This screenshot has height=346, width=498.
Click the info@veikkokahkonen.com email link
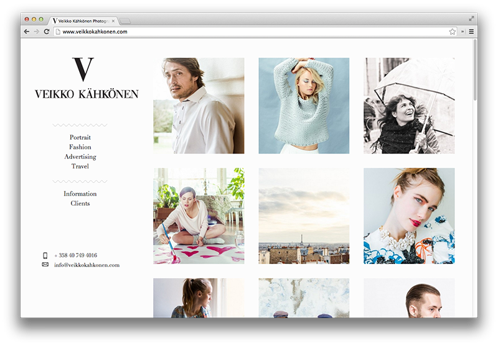click(87, 265)
